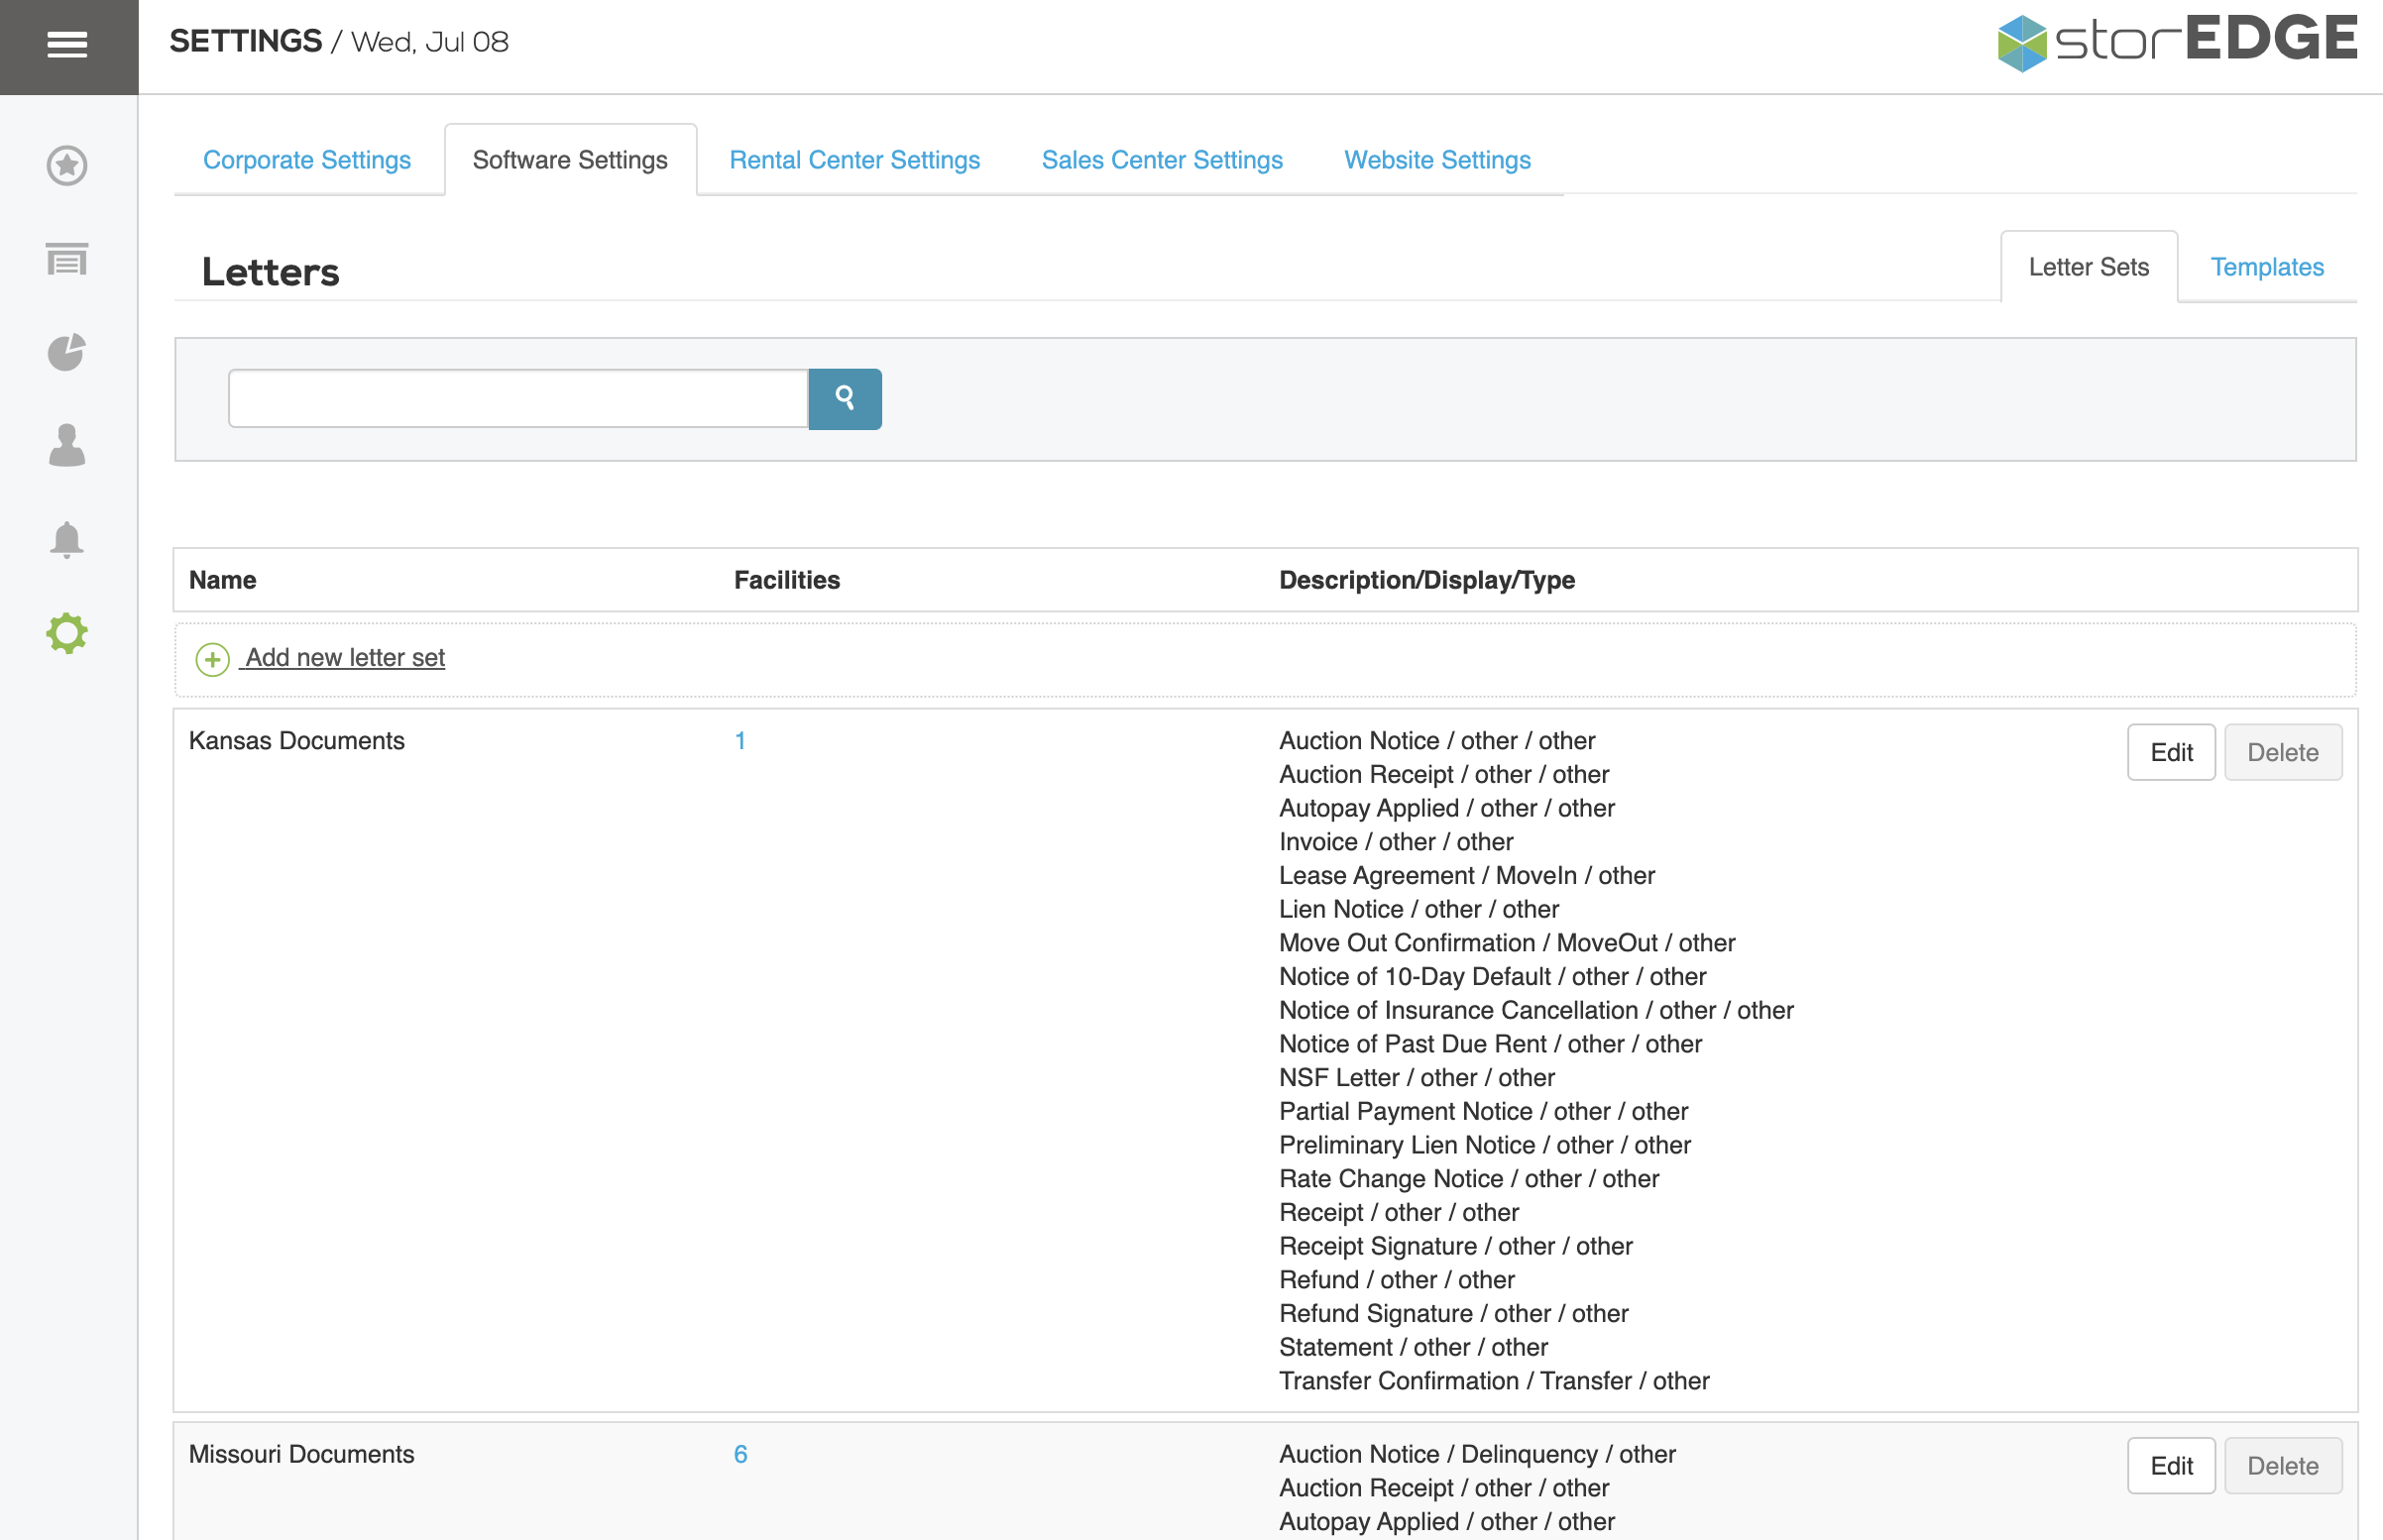The image size is (2383, 1540).
Task: Click Edit button for Kansas Documents
Action: pyautogui.click(x=2171, y=752)
